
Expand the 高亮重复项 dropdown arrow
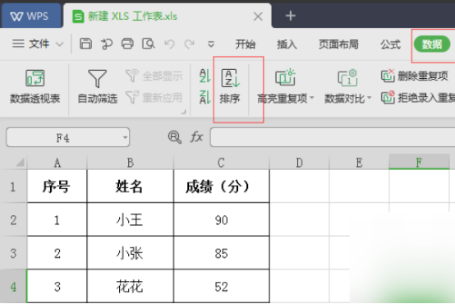(x=312, y=98)
